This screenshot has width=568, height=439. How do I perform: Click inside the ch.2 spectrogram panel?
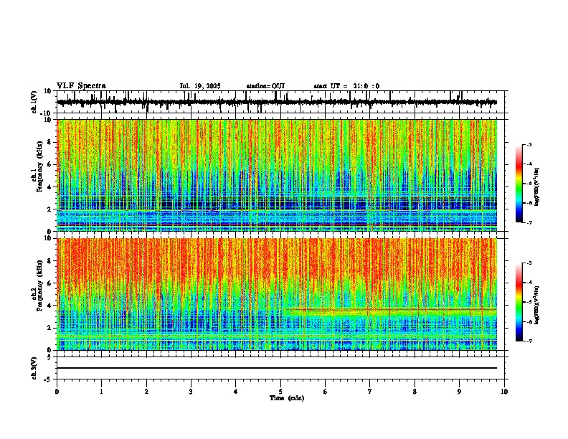click(277, 294)
